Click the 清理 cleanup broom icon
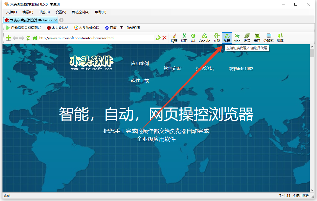 174,37
